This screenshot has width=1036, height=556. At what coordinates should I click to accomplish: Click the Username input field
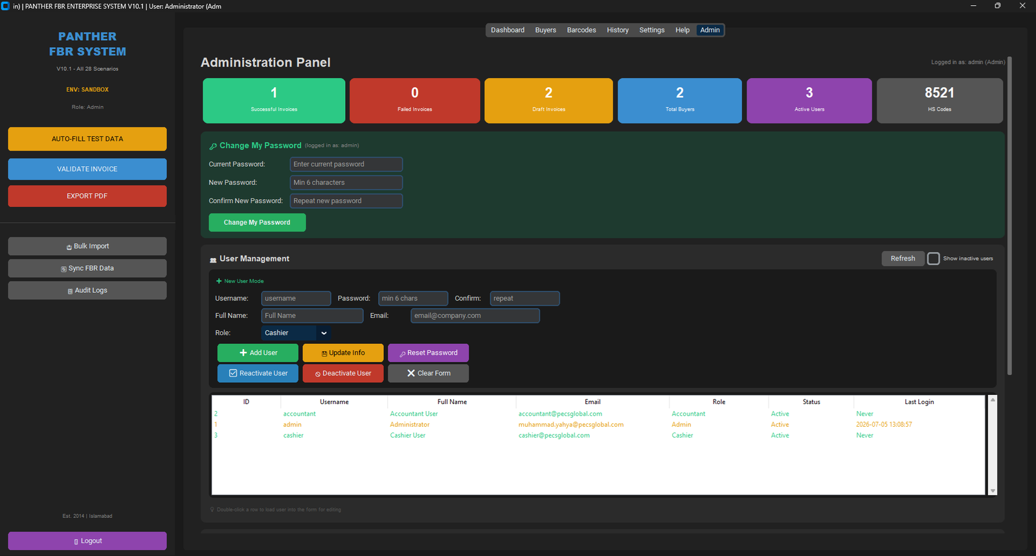point(296,299)
